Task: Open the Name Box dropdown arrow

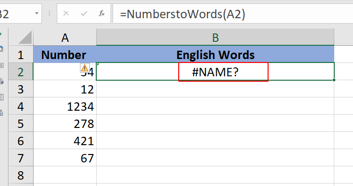Action: tap(37, 13)
